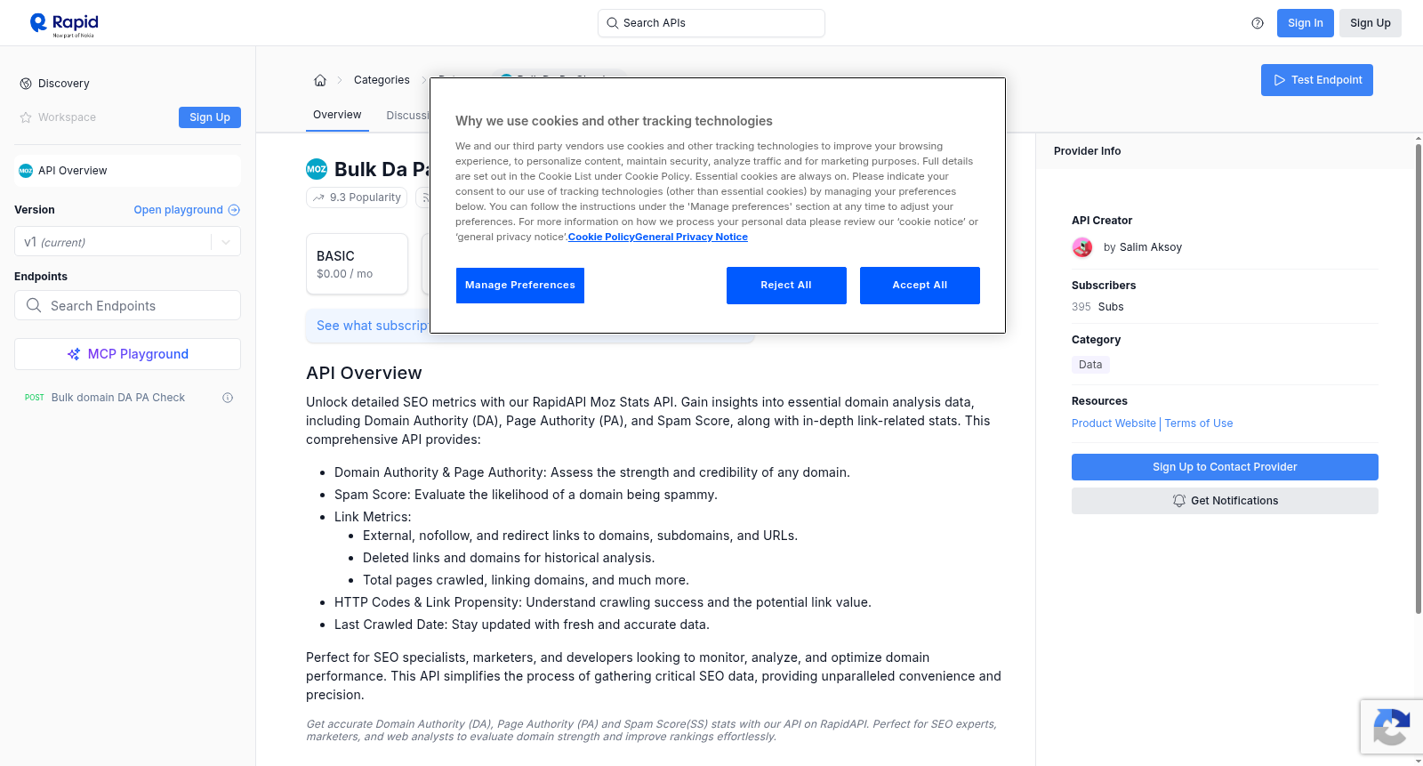Open Categories breadcrumb

coord(382,80)
